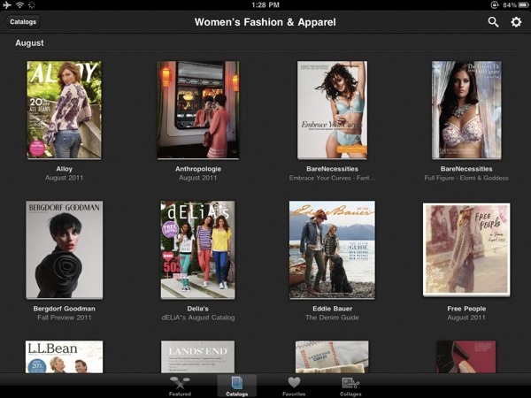Open the red shoe catalog cover
This screenshot has height=398, width=531.
tap(466, 356)
